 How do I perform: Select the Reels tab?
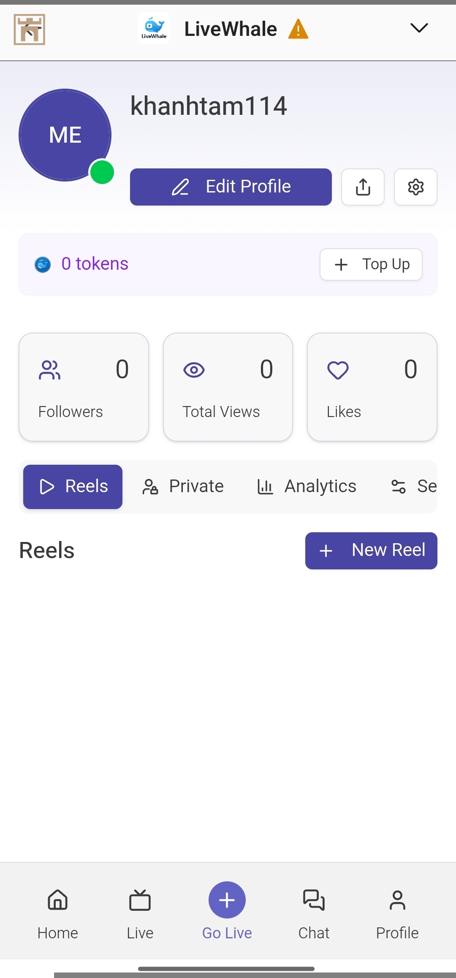(73, 486)
